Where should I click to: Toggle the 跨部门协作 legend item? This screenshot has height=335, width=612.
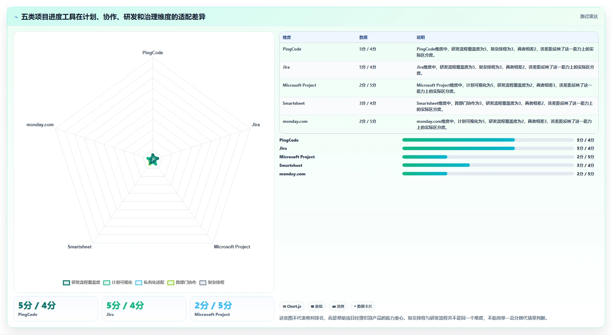(x=182, y=282)
